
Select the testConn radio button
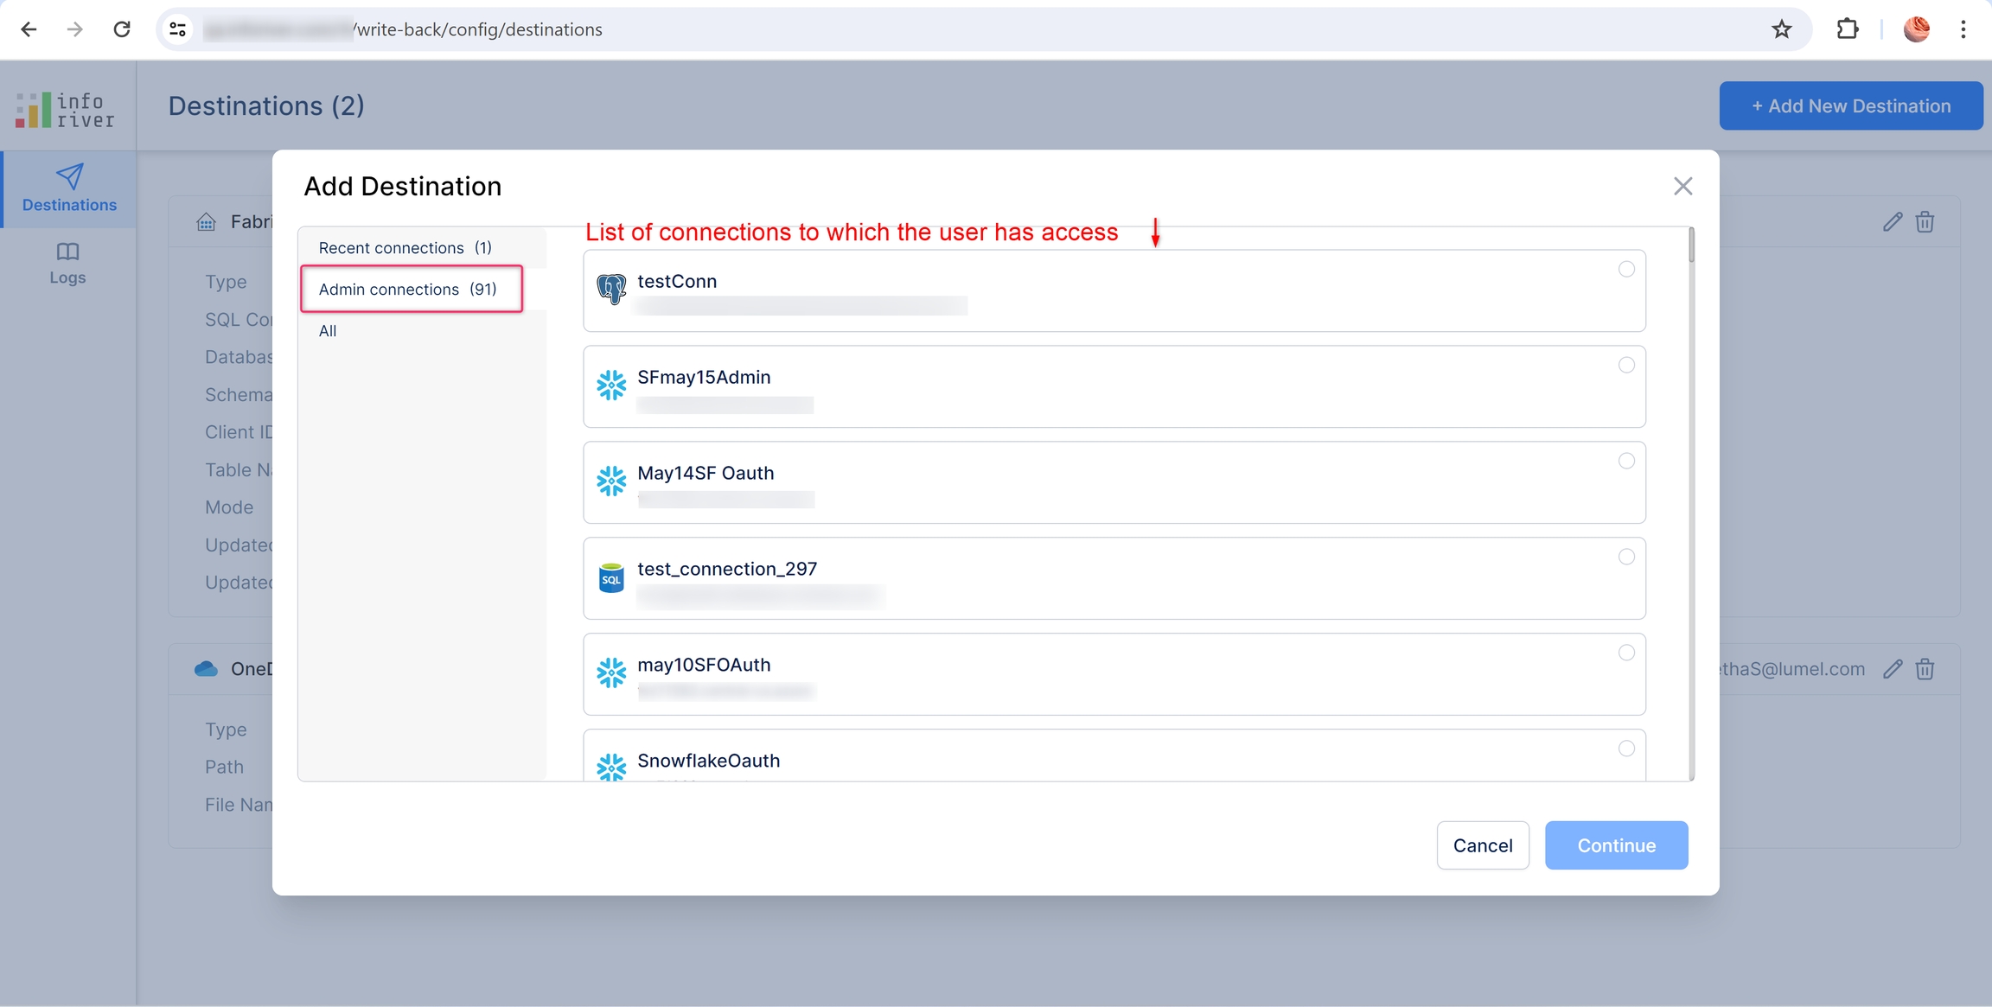(1626, 269)
